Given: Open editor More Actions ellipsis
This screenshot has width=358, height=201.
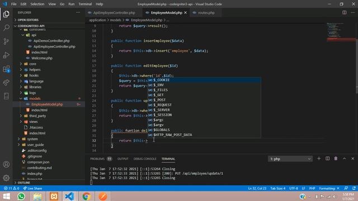Looking at the screenshot, I should [x=353, y=12].
